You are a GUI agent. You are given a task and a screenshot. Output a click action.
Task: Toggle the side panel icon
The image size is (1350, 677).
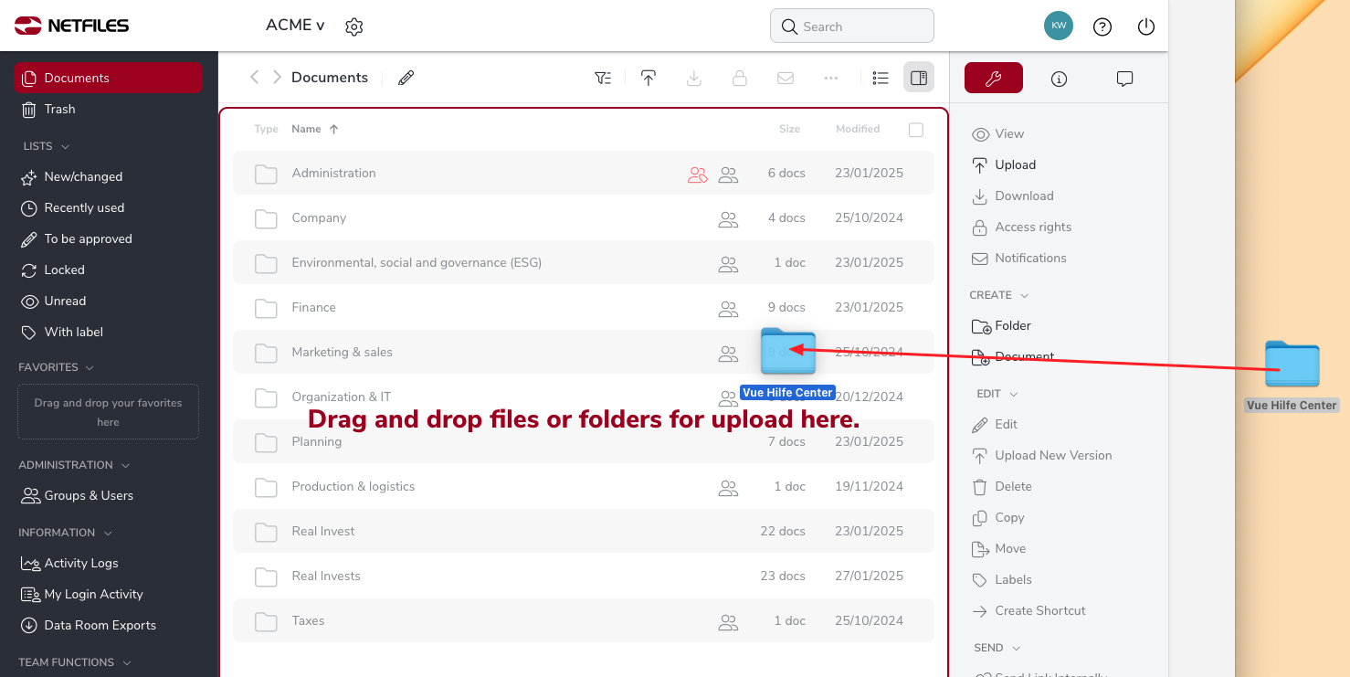[919, 78]
